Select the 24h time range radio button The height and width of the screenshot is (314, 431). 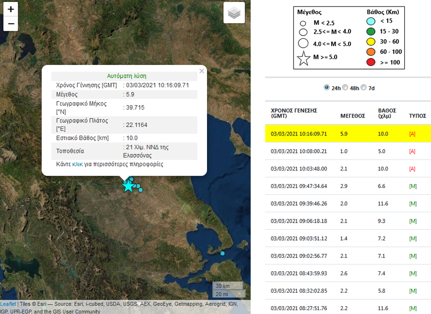tap(326, 87)
